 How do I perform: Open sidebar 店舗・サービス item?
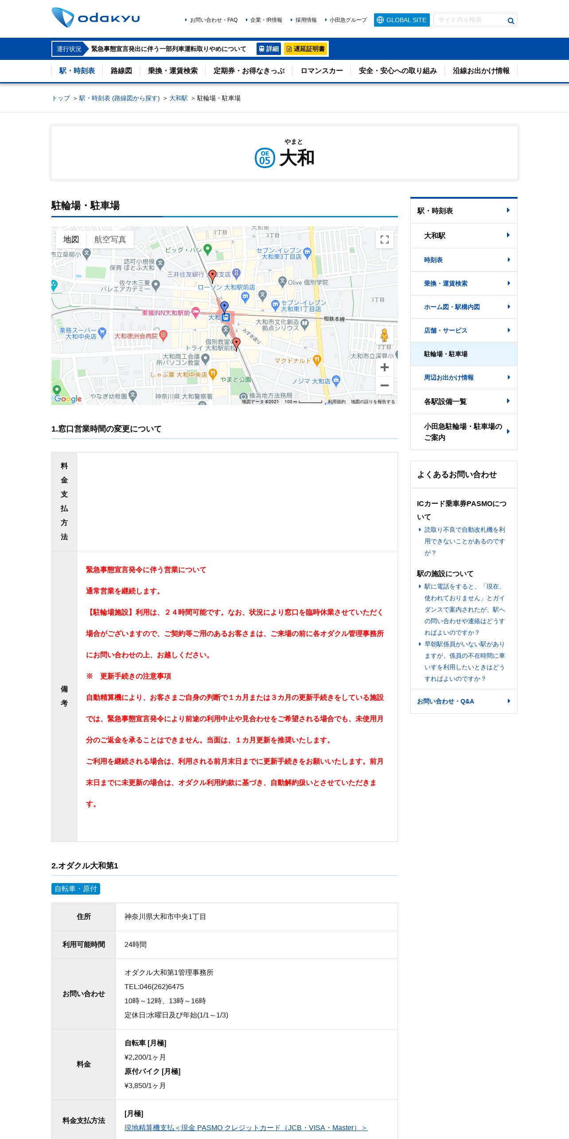[x=464, y=330]
